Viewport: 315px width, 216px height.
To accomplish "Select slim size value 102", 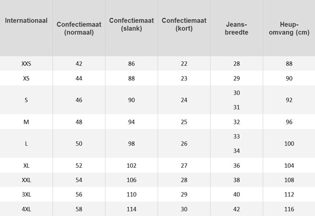I will (131, 166).
